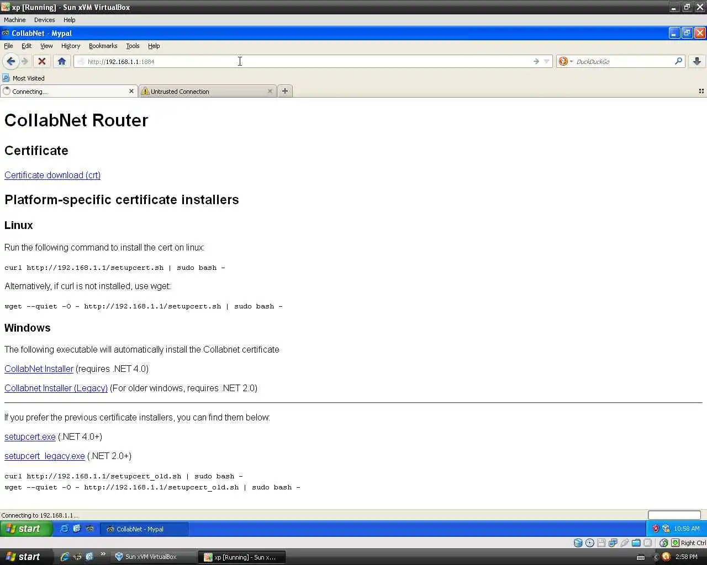Select CollabNet - Mypal taskbar button

coord(144,529)
